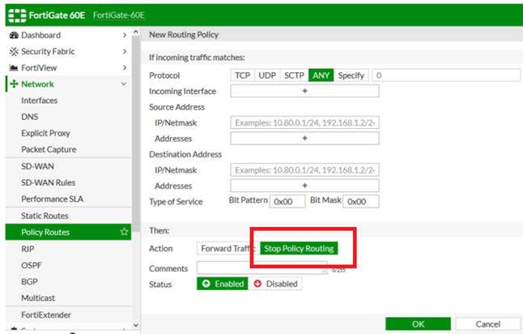This screenshot has height=334, width=523.
Task: Collapse the Network section chevron
Action: point(124,84)
